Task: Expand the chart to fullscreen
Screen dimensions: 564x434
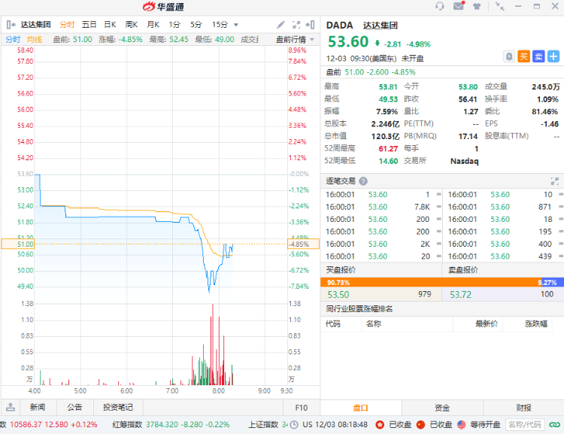Action: click(296, 25)
